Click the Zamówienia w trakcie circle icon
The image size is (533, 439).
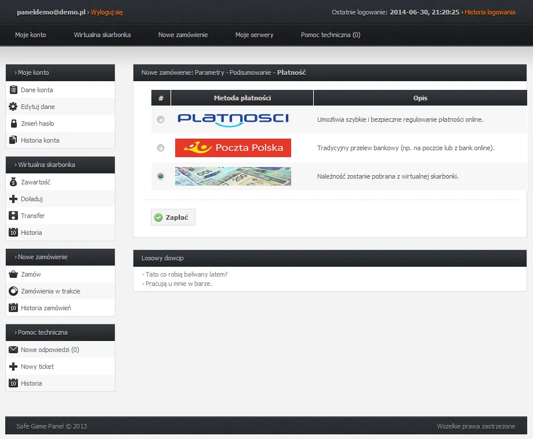coord(13,291)
